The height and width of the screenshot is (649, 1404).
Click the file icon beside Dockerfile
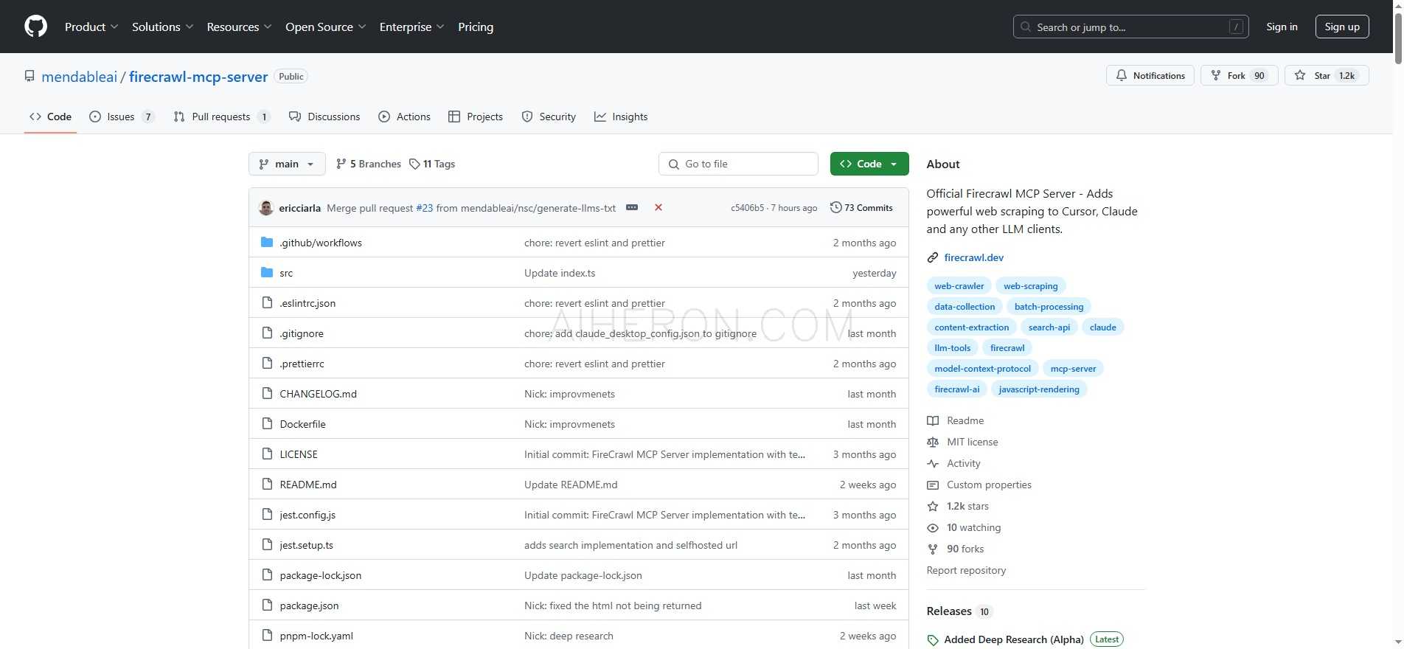pos(267,423)
